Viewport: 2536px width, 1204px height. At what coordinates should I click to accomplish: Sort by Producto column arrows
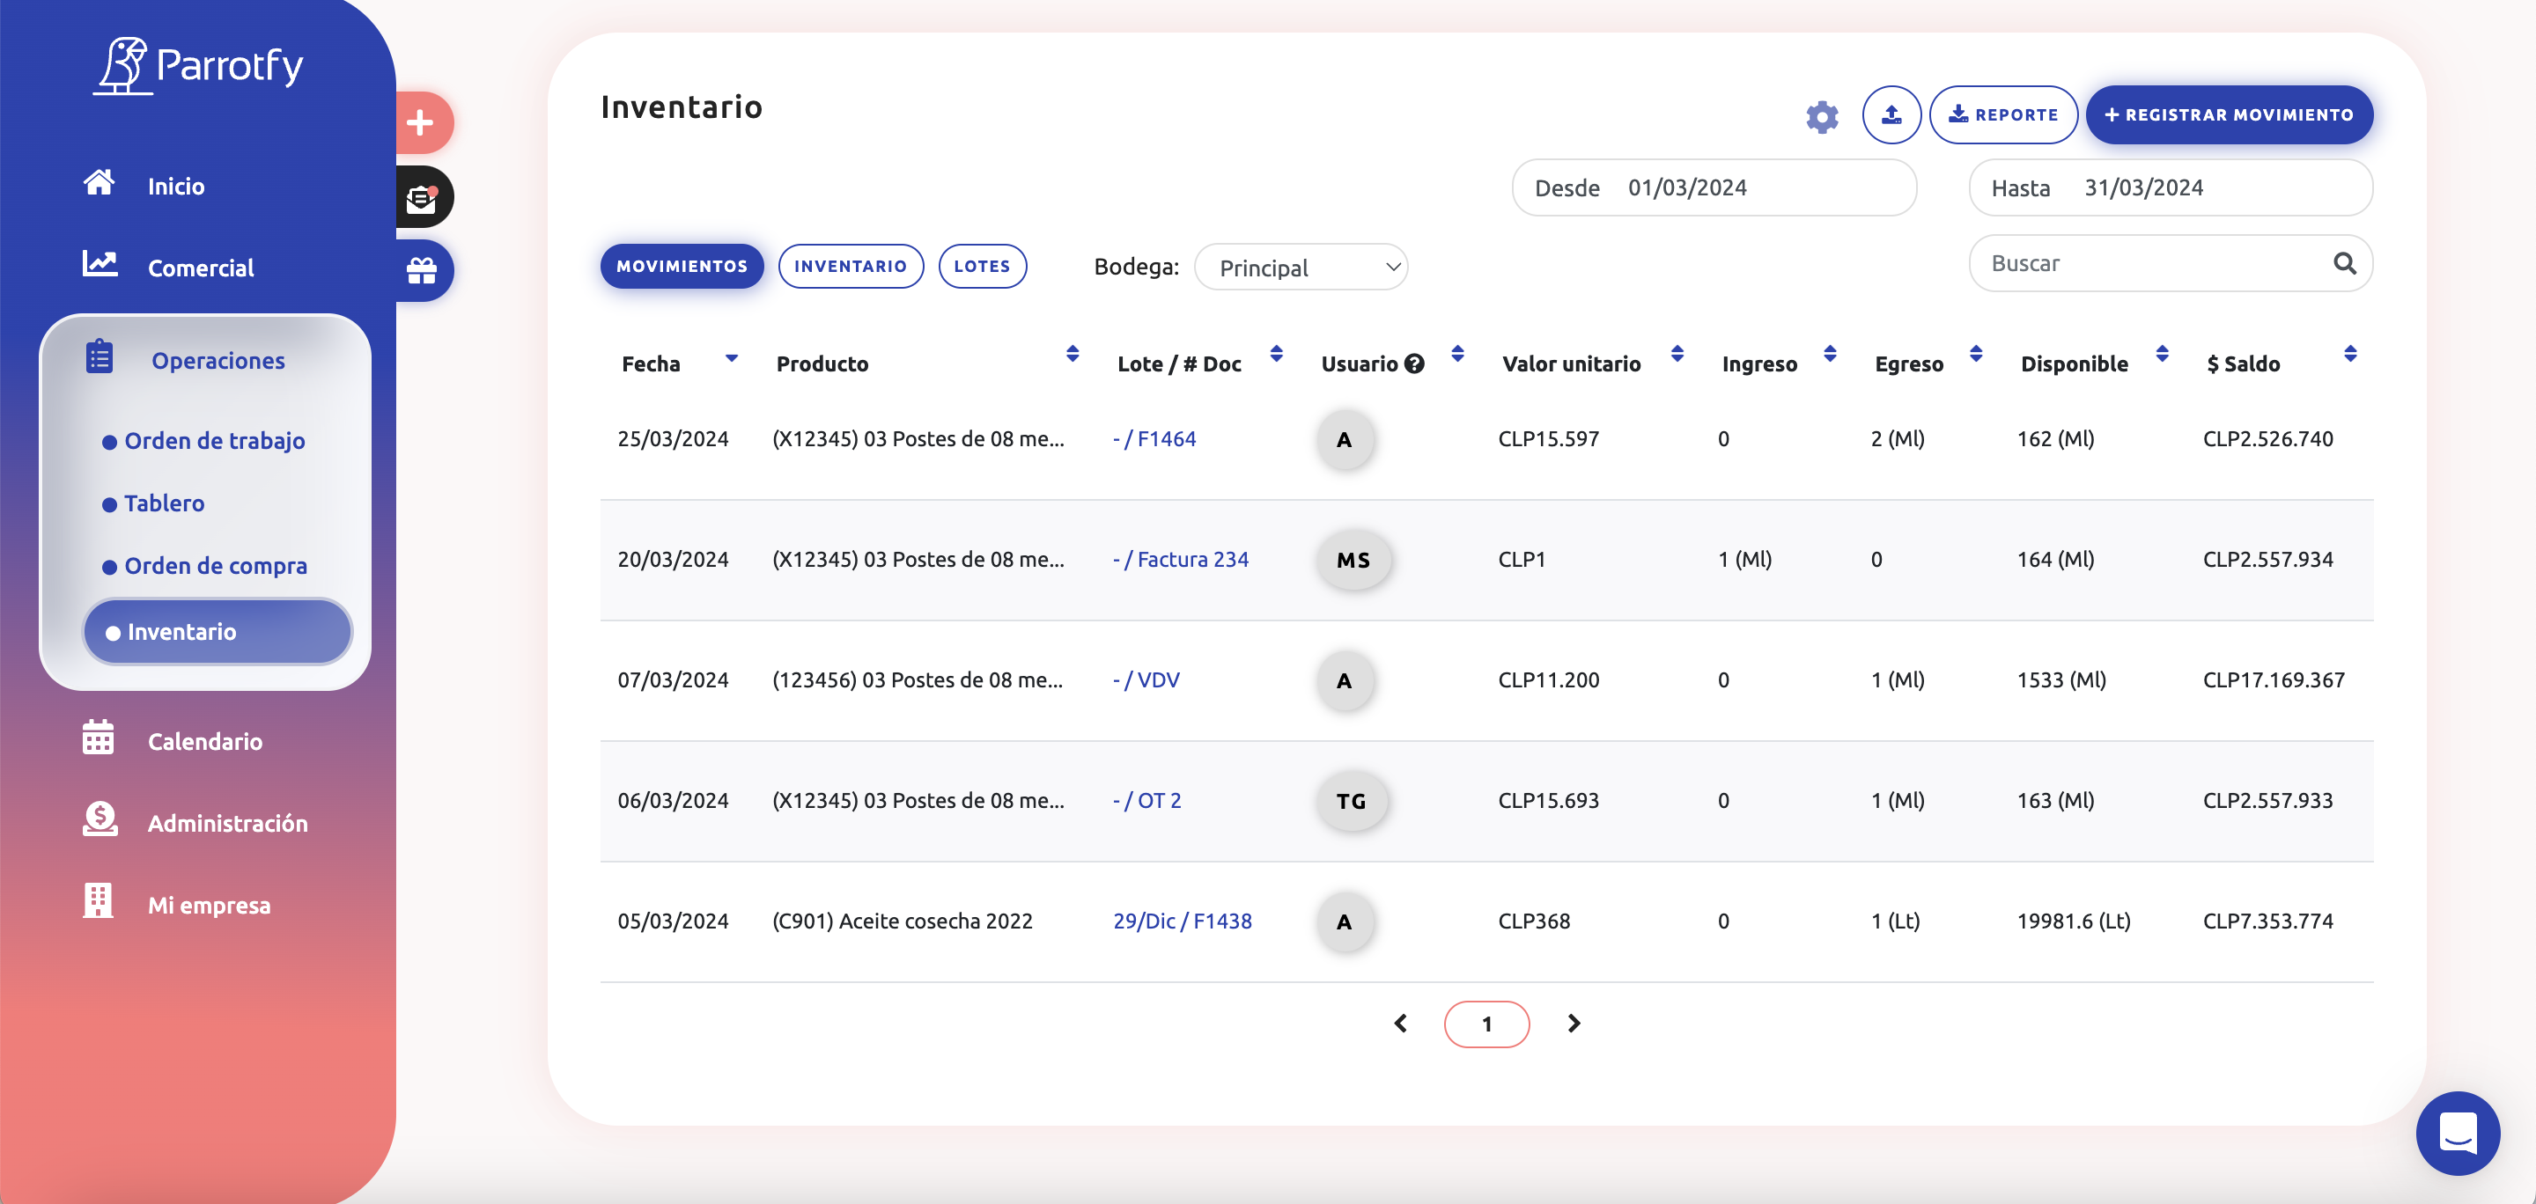[x=1073, y=354]
